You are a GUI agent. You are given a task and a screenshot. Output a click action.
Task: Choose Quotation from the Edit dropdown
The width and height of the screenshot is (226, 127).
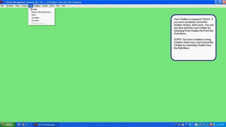42,18
